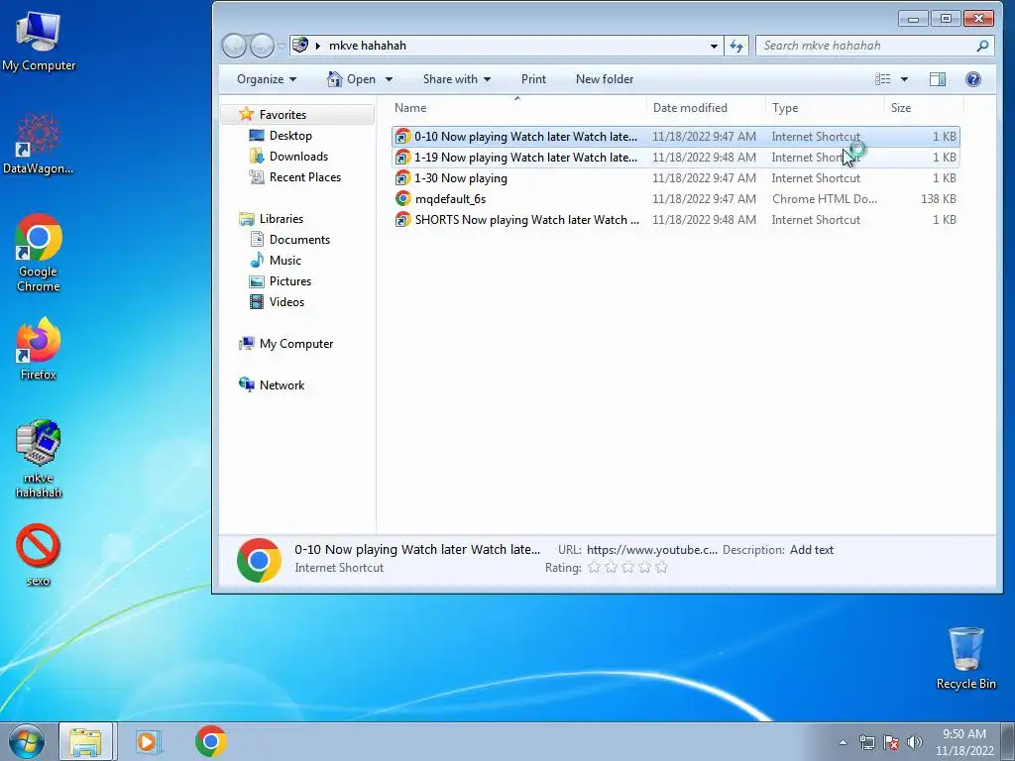
Task: Set rating to one star
Action: (594, 568)
